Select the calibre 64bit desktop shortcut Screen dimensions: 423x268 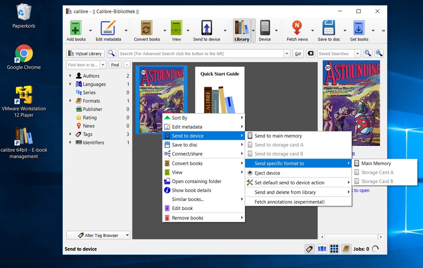point(24,143)
